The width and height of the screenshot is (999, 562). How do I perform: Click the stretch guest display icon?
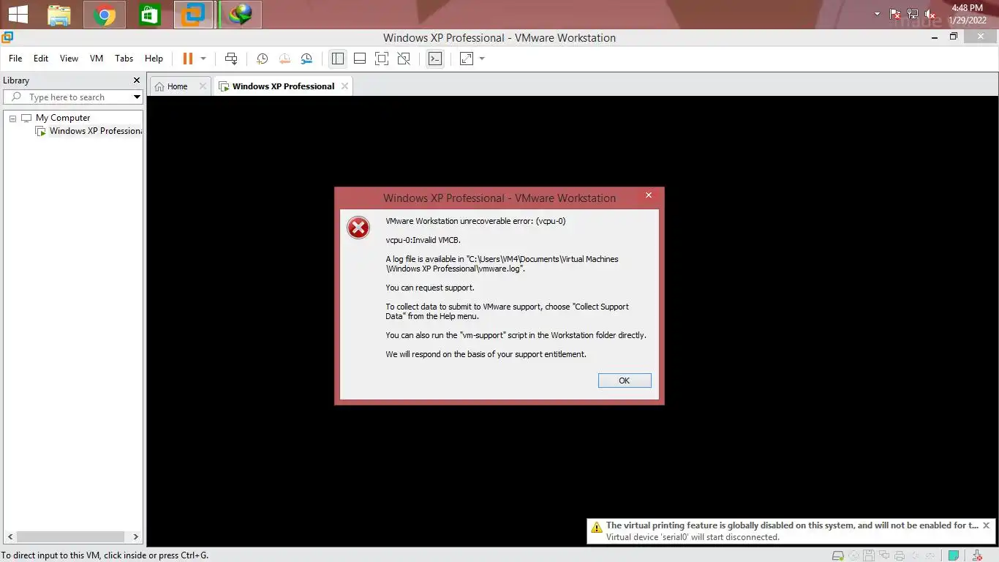(467, 59)
